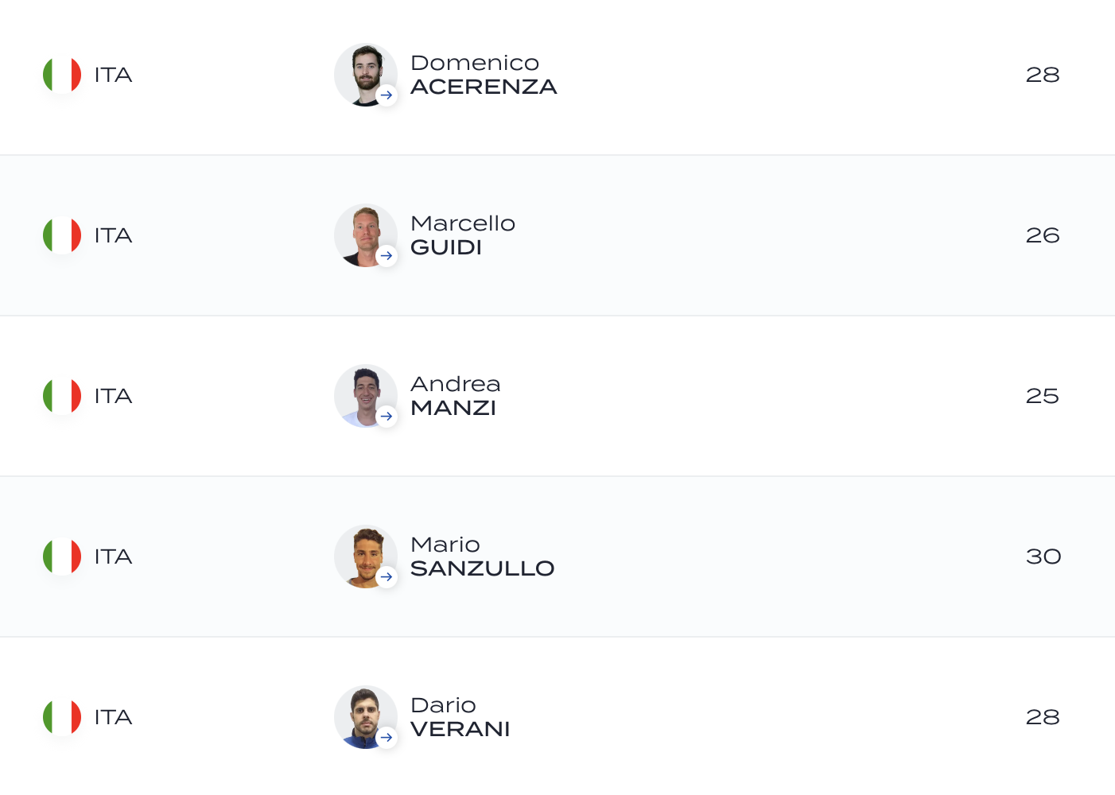Open Andrea Manzi's profile photo
Image resolution: width=1115 pixels, height=795 pixels.
pos(366,396)
